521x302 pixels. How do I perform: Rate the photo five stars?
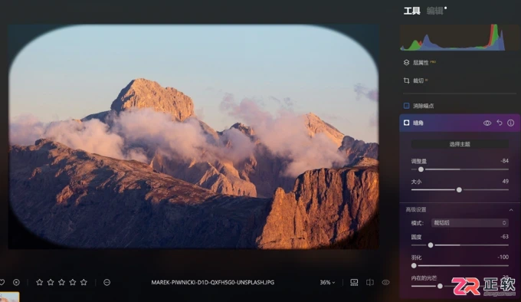pos(84,282)
